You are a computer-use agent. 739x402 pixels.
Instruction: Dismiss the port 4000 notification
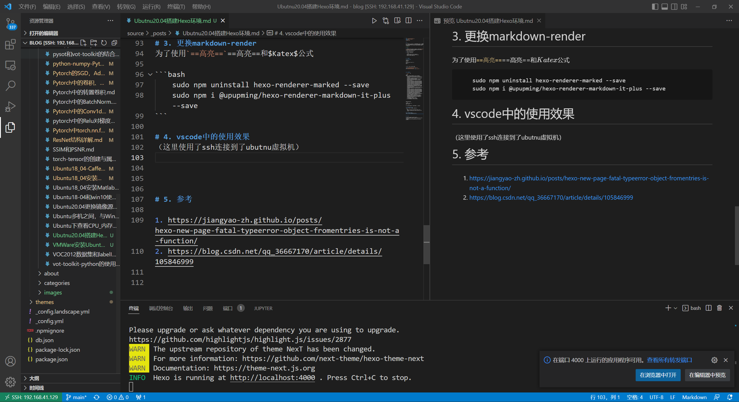tap(726, 360)
